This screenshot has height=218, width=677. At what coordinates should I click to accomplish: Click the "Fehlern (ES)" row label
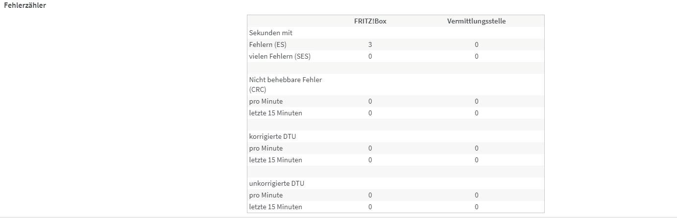coord(267,44)
